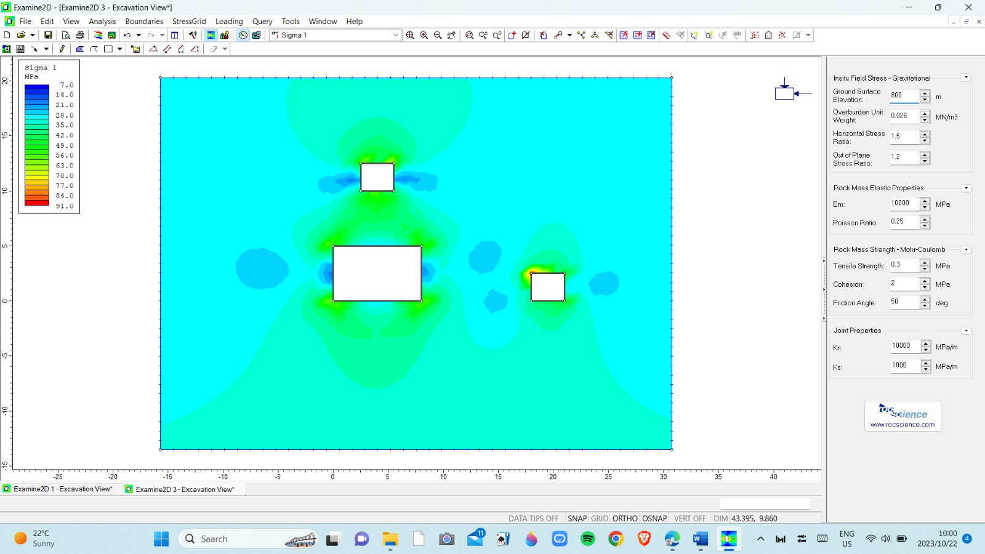Open Print Preview
The width and height of the screenshot is (985, 554).
pyautogui.click(x=66, y=35)
